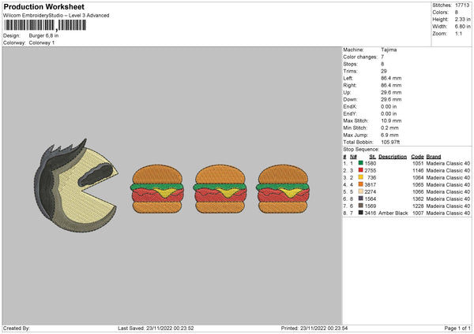Image resolution: width=474 pixels, height=334 pixels.
Task: Click the Production Worksheet heading
Action: [x=44, y=6]
